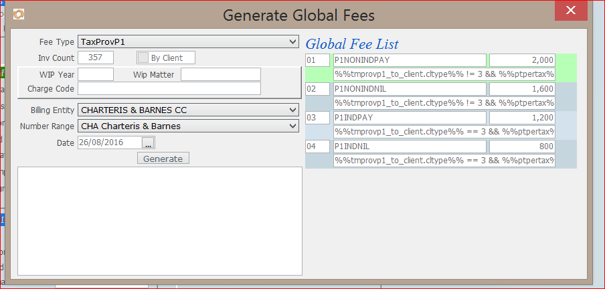Click the 2,000 fee amount field
The width and height of the screenshot is (605, 289).
pyautogui.click(x=522, y=60)
